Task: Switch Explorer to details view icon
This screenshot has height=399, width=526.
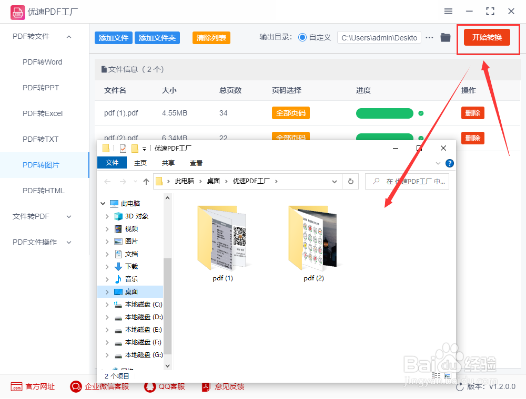Action: (436, 375)
